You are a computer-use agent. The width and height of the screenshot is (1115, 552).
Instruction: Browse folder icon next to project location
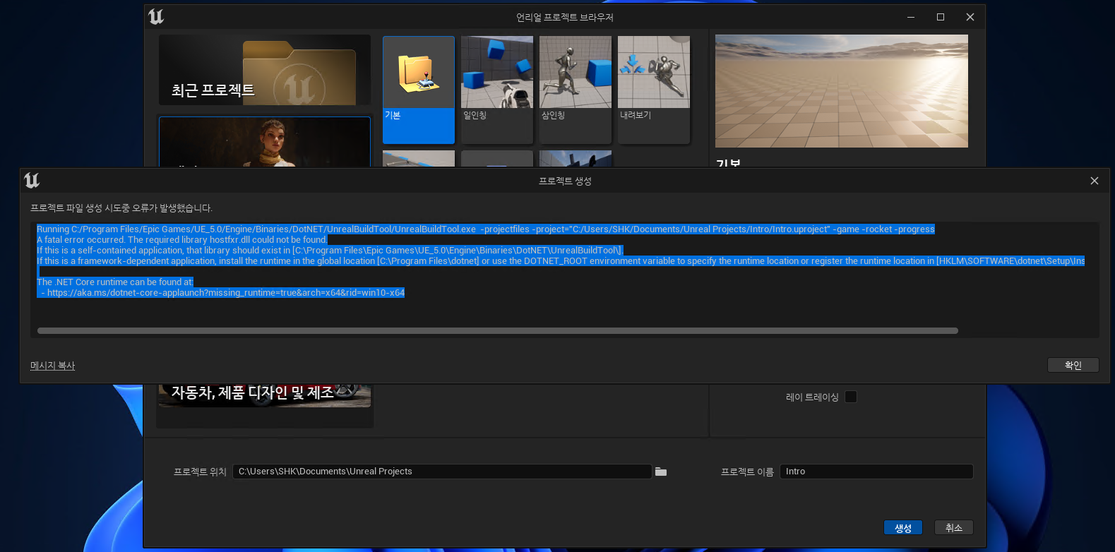click(661, 472)
